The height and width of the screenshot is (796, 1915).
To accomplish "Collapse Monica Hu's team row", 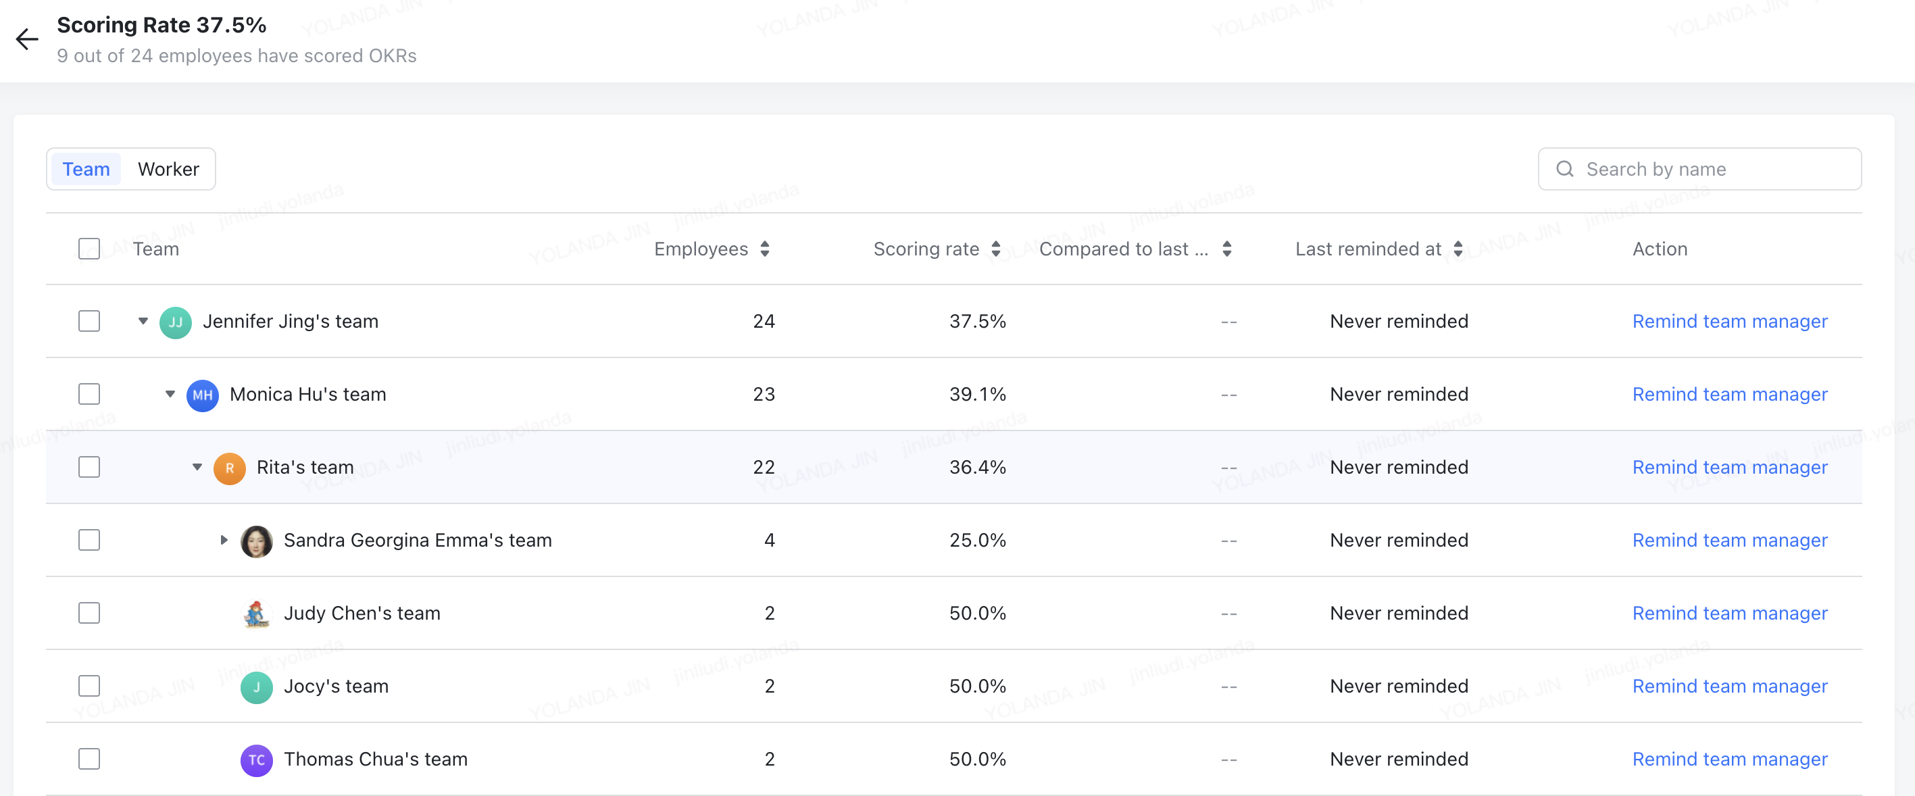I will click(x=170, y=395).
